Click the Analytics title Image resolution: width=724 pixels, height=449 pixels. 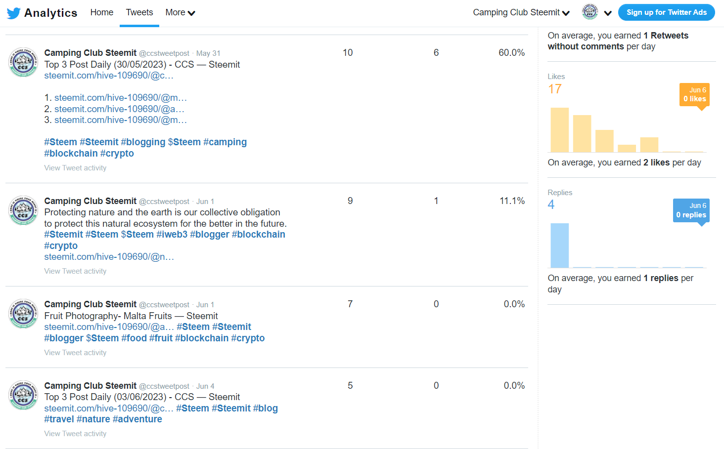[51, 13]
